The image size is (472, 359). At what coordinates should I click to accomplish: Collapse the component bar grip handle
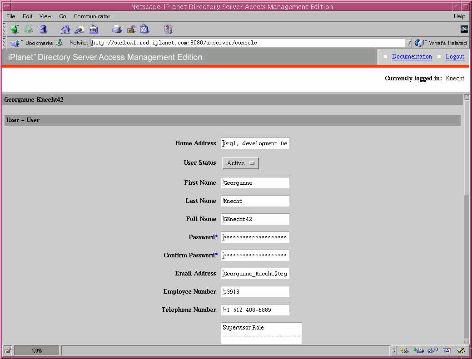(x=394, y=350)
